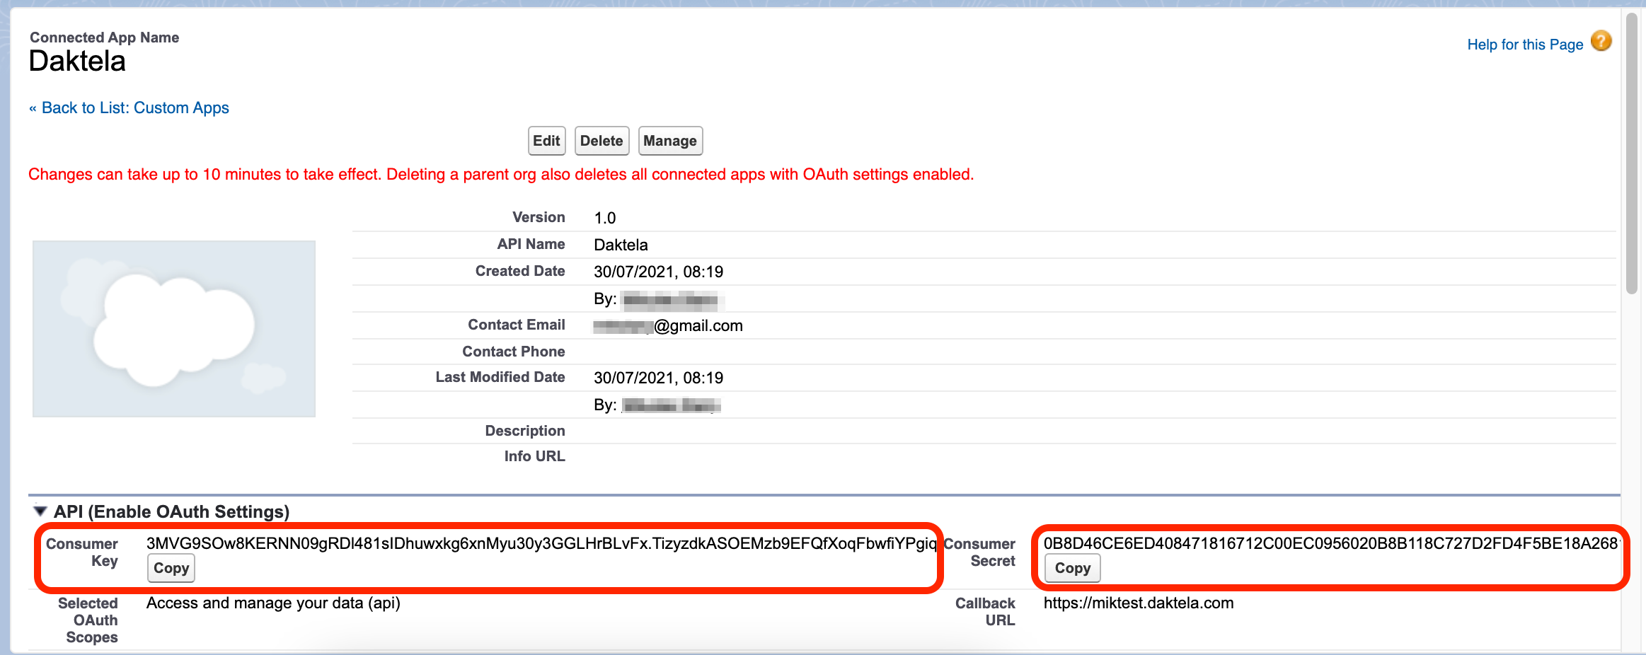This screenshot has height=655, width=1646.
Task: Select the Consumer Secret value text
Action: [1330, 543]
